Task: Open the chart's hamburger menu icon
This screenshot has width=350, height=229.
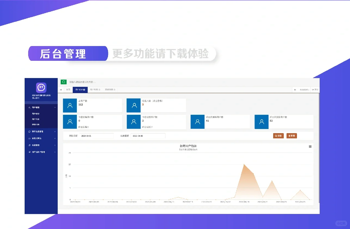Action: tap(310, 147)
